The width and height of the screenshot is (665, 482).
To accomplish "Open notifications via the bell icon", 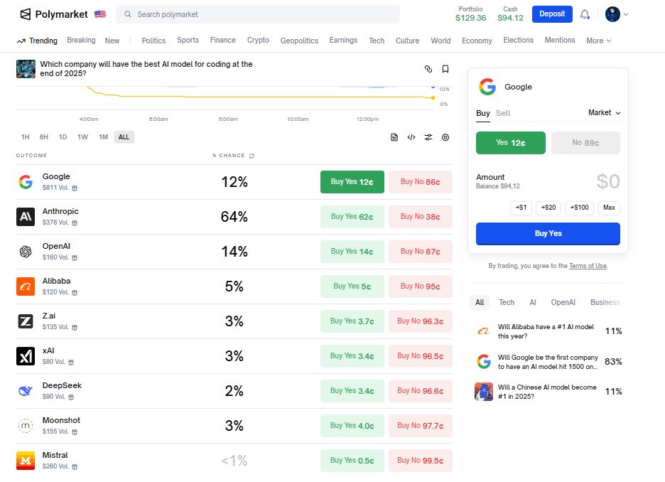I will coord(585,14).
